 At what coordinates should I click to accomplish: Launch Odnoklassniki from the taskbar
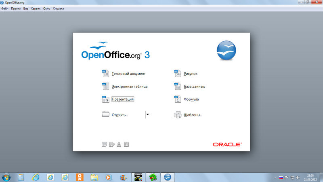(80, 177)
